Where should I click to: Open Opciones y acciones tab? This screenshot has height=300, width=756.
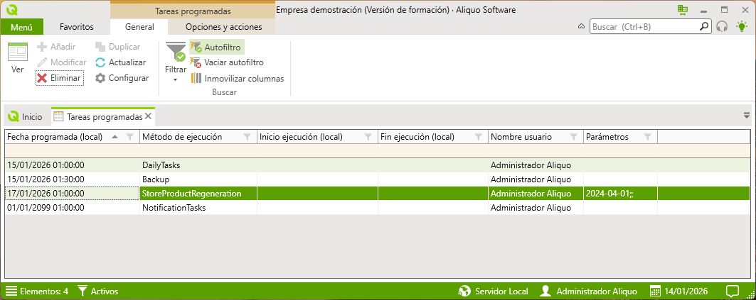pyautogui.click(x=223, y=27)
